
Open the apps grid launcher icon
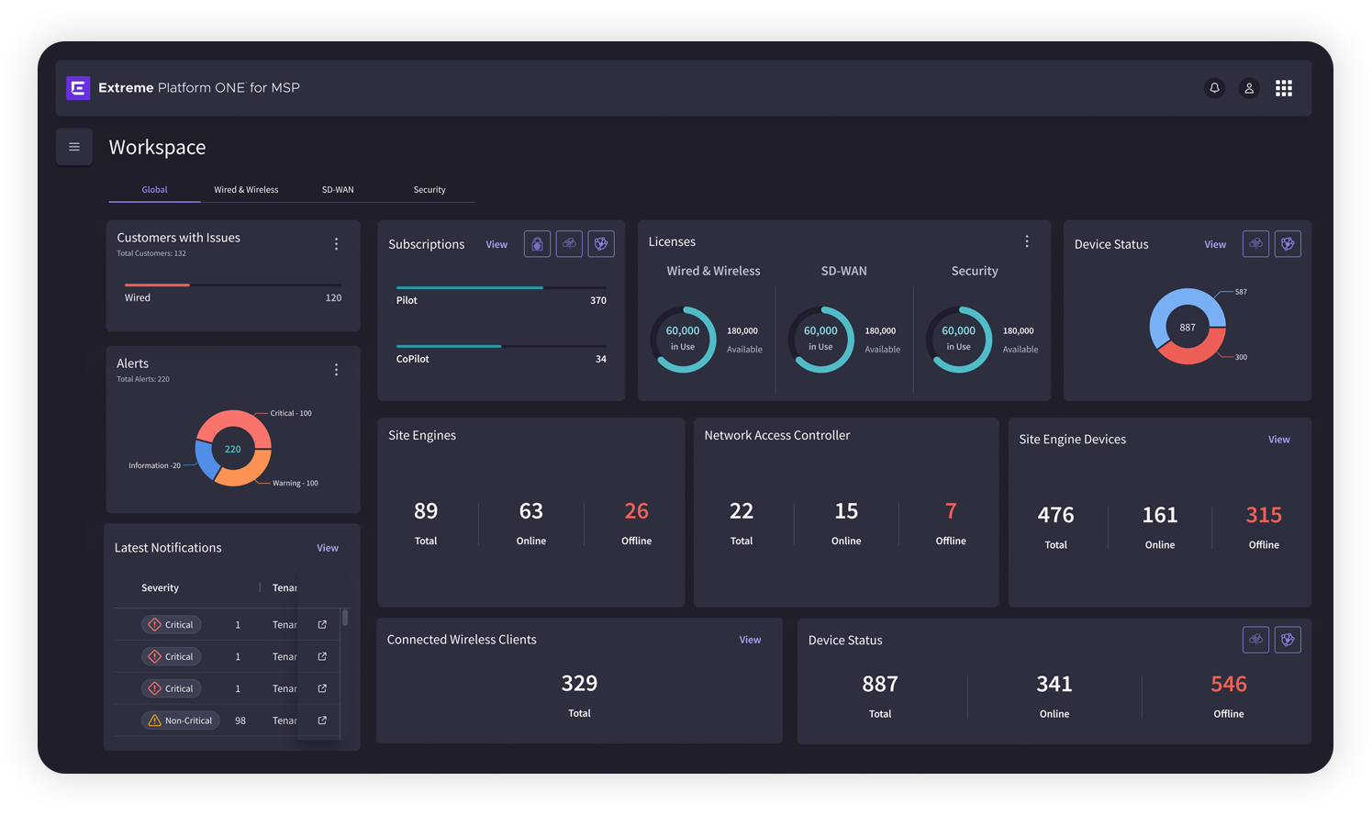1284,88
